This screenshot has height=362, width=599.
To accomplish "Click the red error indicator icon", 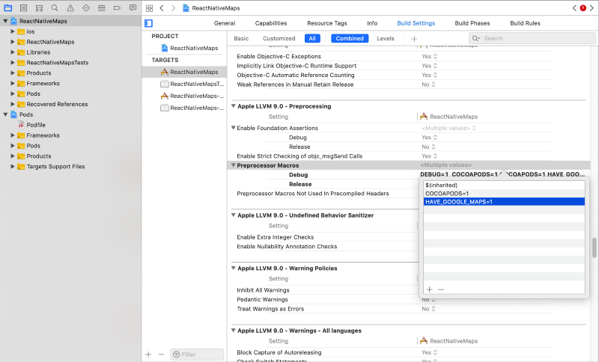I will (583, 7).
